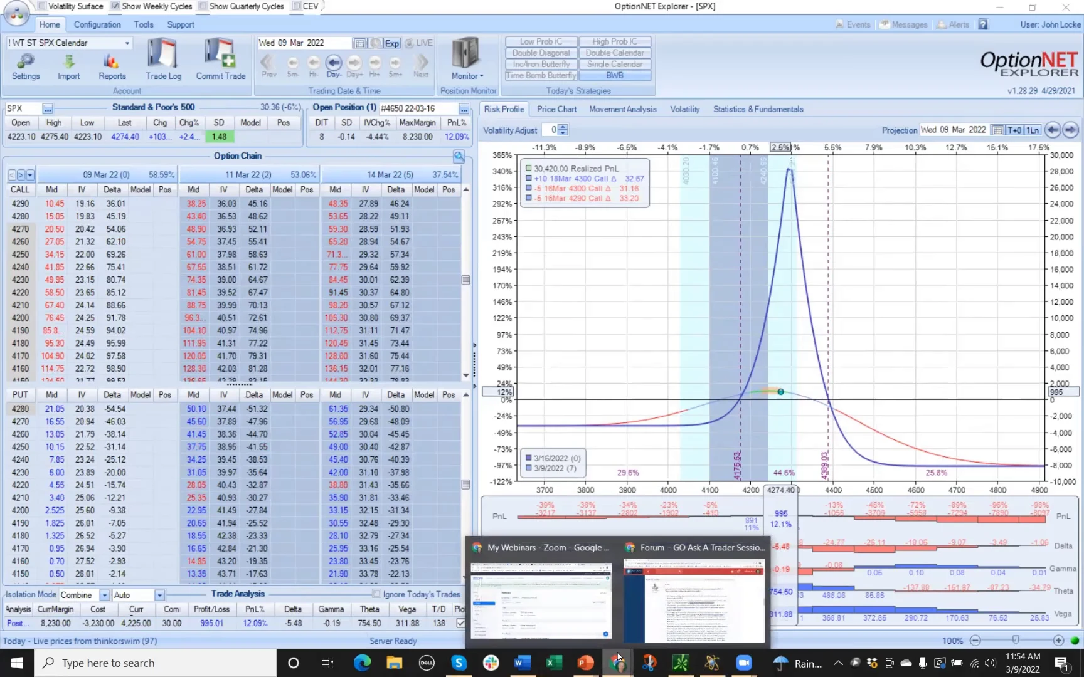
Task: Jump to Prev trading date
Action: click(268, 65)
